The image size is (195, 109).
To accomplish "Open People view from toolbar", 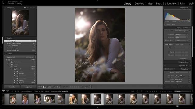I will [59, 87].
